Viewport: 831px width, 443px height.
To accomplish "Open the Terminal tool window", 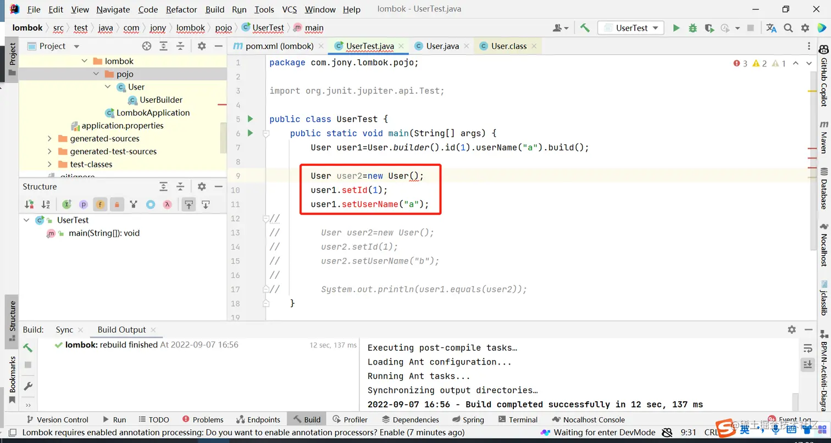I will point(517,419).
